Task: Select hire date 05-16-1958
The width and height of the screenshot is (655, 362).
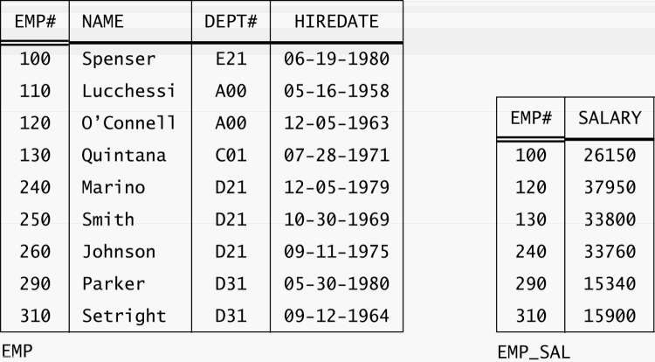Action: [336, 91]
